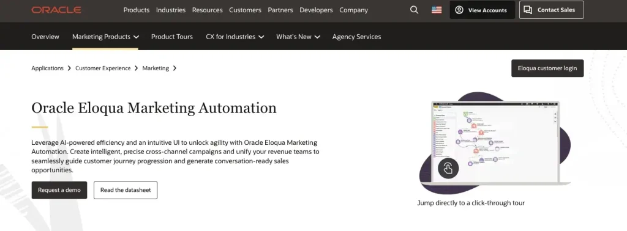Tap the touch-hand tour icon
Viewport: 627px width, 231px height.
pos(448,169)
